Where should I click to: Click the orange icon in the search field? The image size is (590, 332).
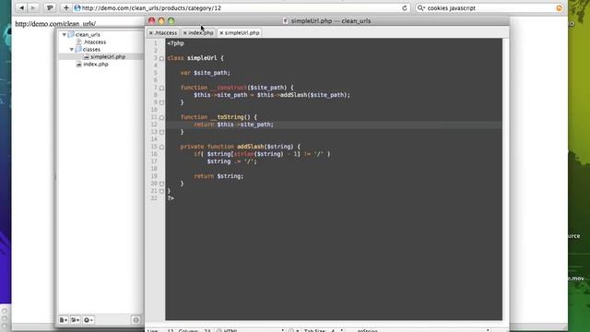click(x=560, y=8)
